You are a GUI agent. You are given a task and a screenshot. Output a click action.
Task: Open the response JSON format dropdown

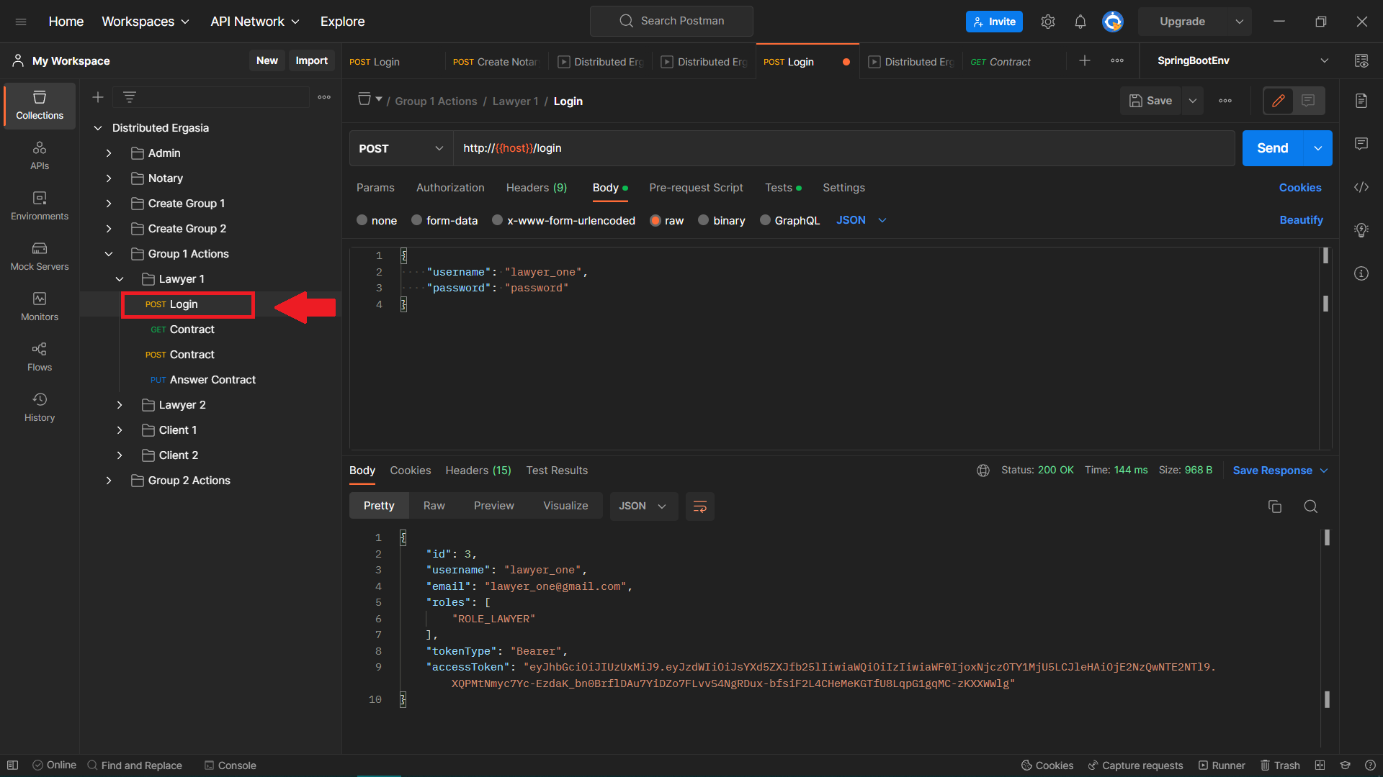click(x=643, y=506)
